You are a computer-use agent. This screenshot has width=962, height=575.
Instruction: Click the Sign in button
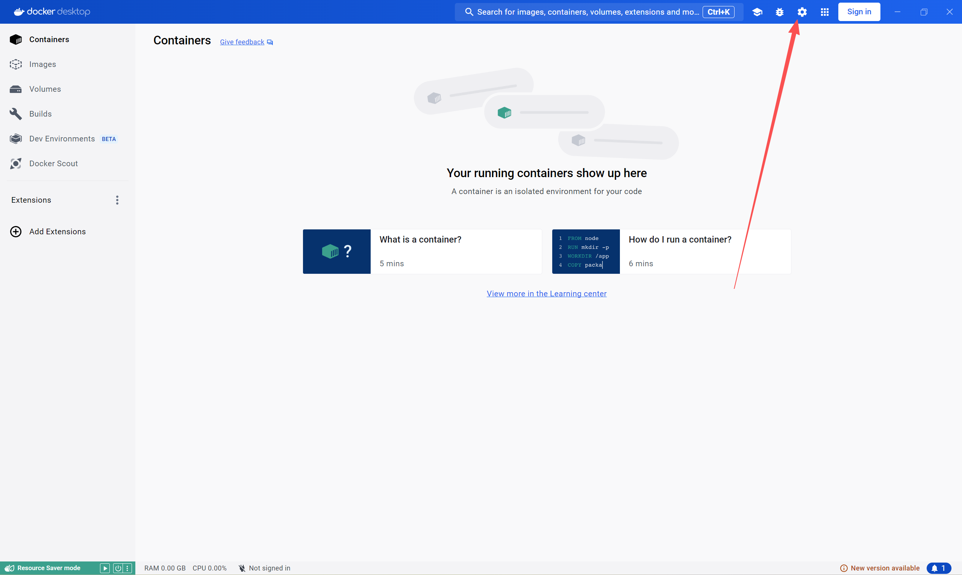859,12
